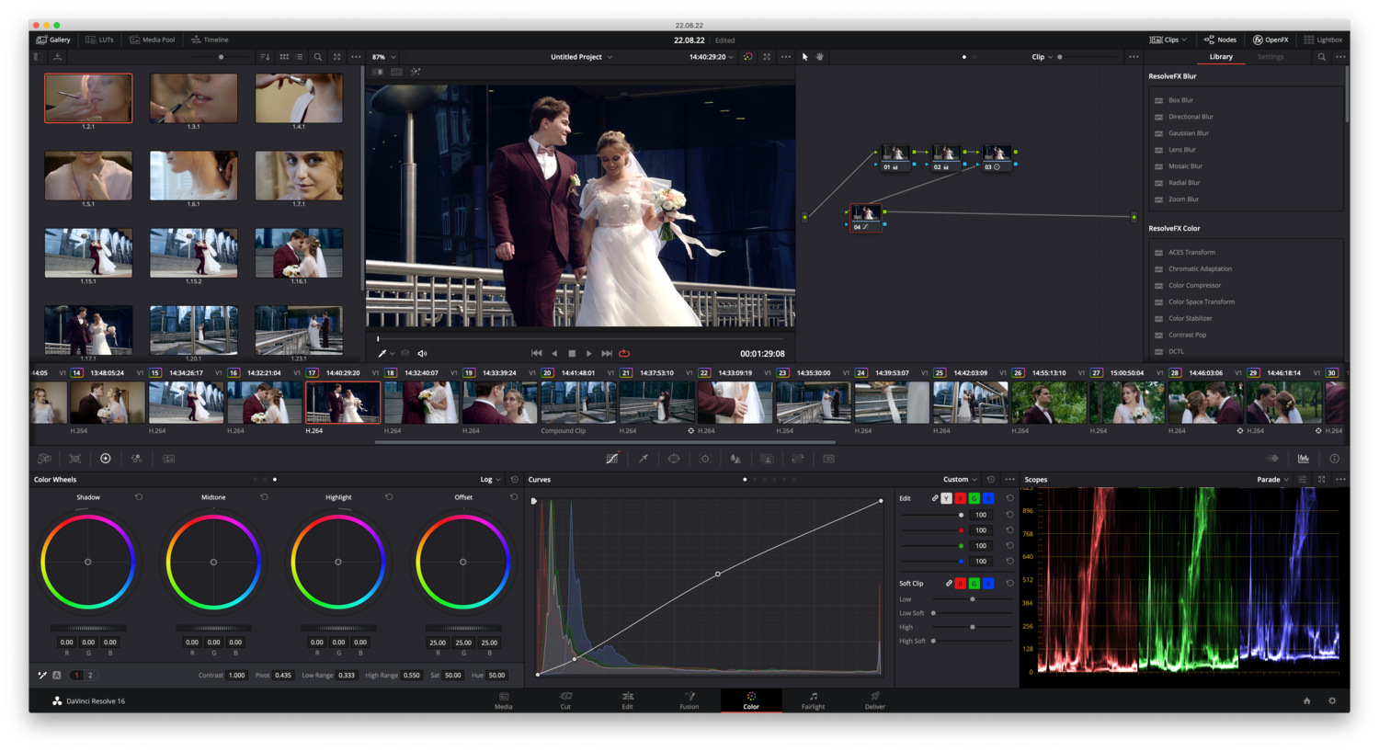Open project settings gear icon
1379x751 pixels.
click(x=1332, y=700)
